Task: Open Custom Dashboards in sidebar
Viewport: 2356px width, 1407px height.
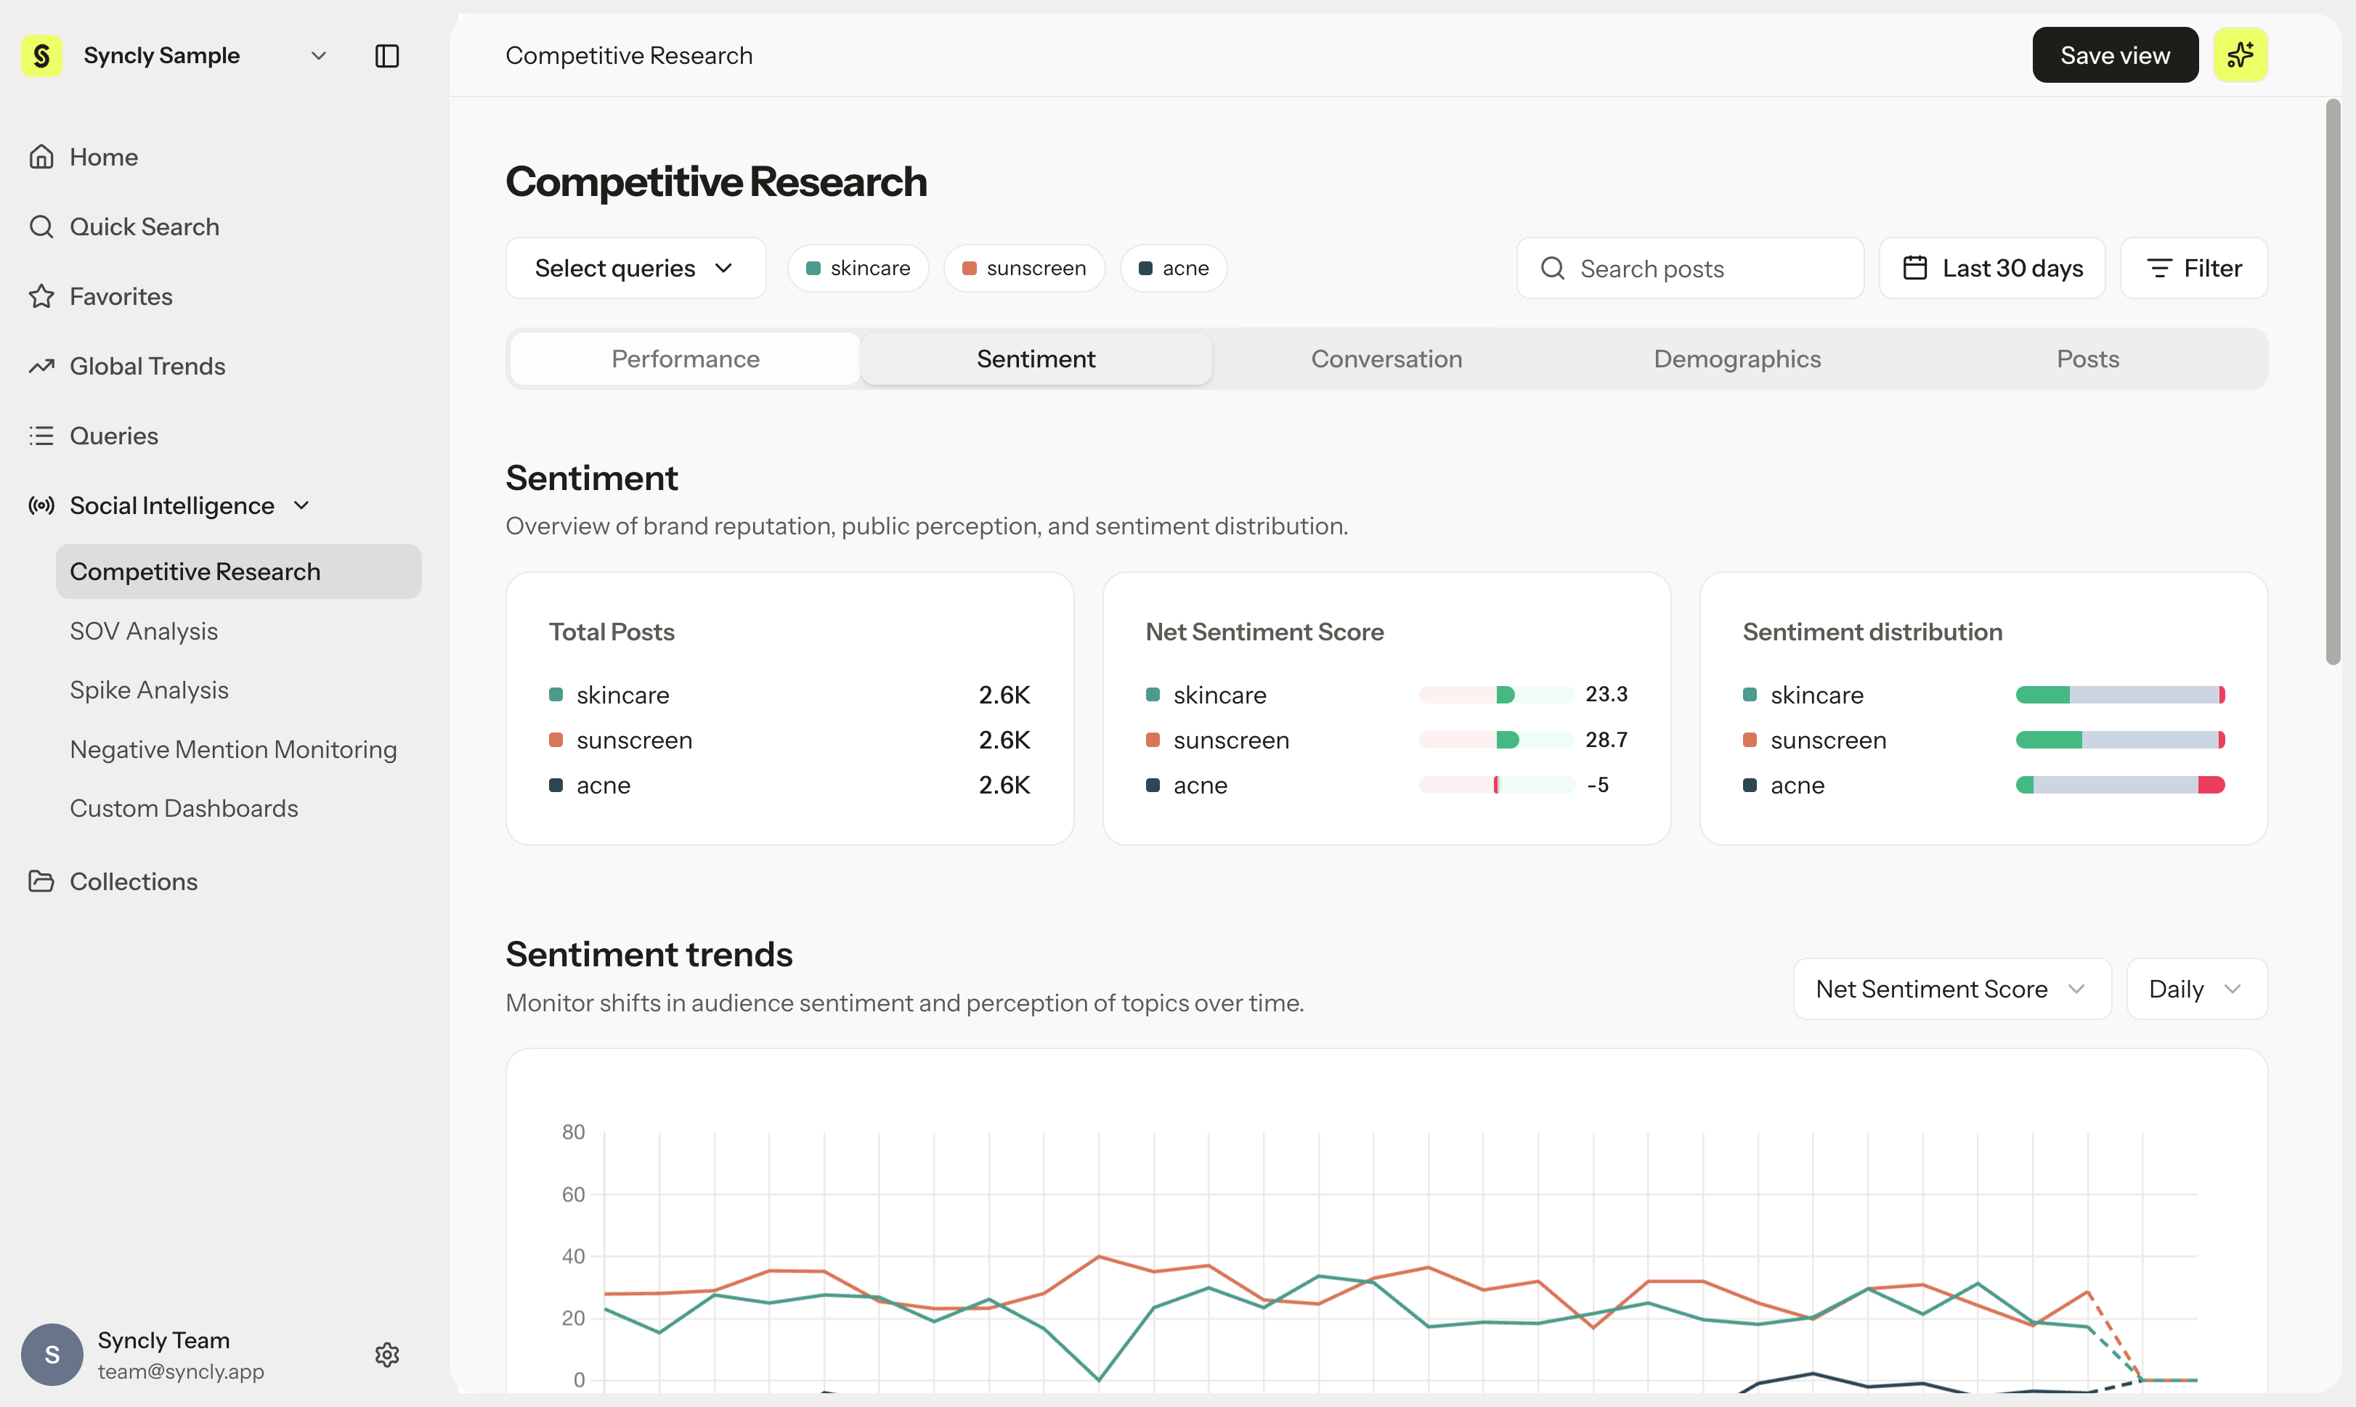Action: click(x=184, y=808)
